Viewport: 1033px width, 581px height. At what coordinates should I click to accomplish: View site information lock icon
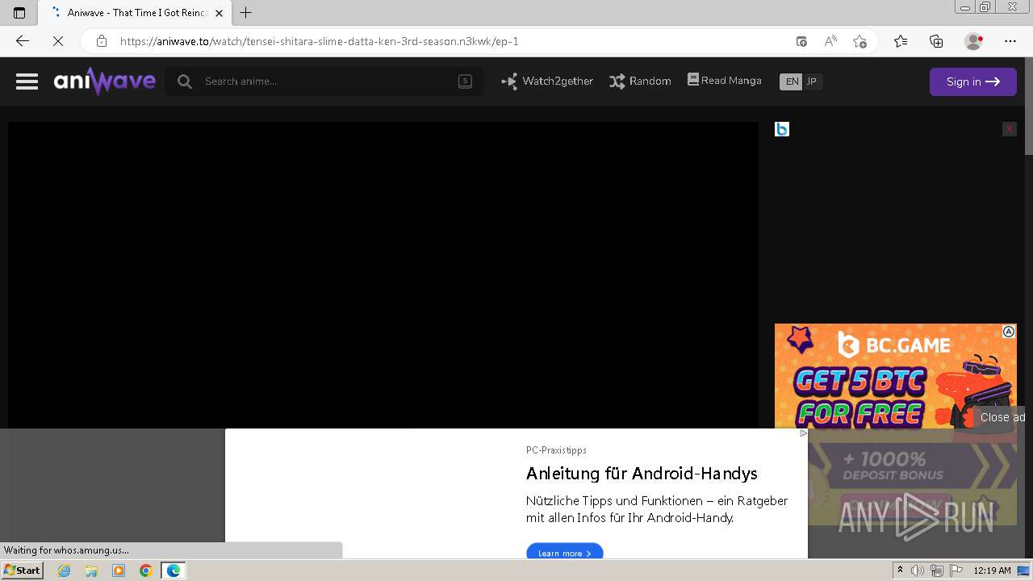point(101,41)
